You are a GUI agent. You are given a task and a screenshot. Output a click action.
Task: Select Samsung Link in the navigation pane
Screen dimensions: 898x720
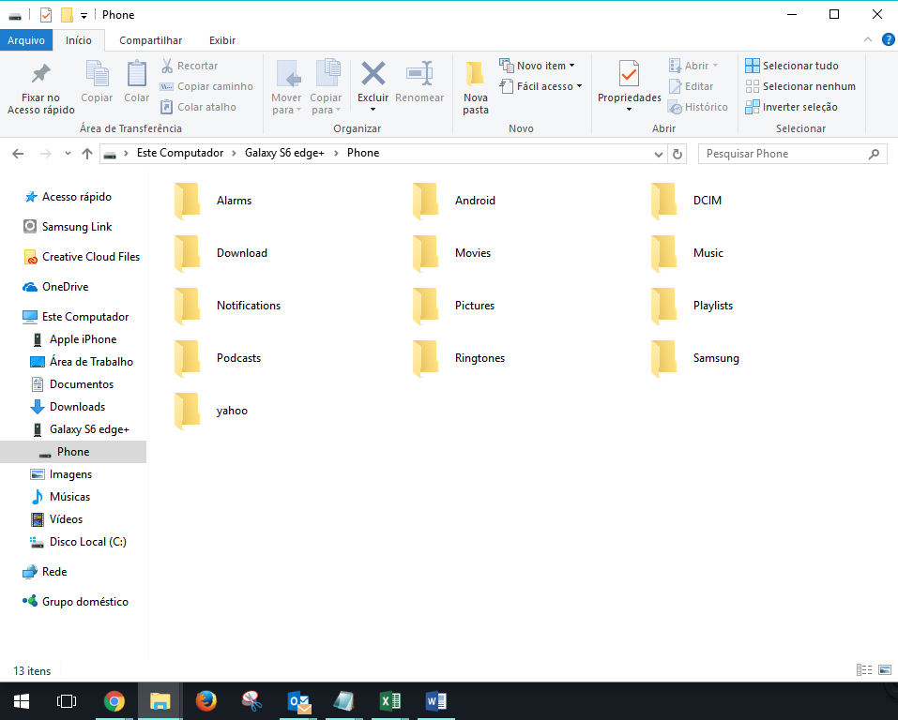point(77,227)
